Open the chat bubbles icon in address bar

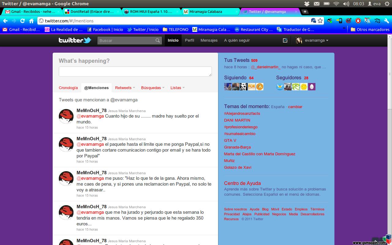[x=313, y=21]
